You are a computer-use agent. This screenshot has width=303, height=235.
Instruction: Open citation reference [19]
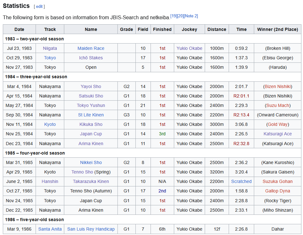[174, 16]
